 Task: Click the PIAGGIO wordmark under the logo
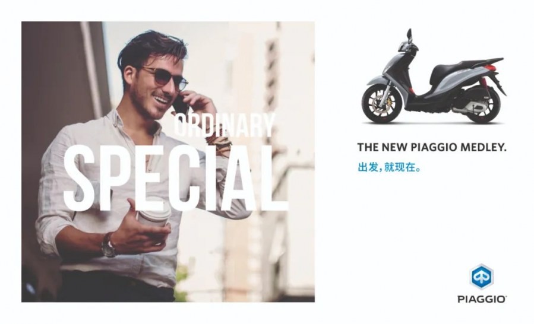pyautogui.click(x=482, y=300)
